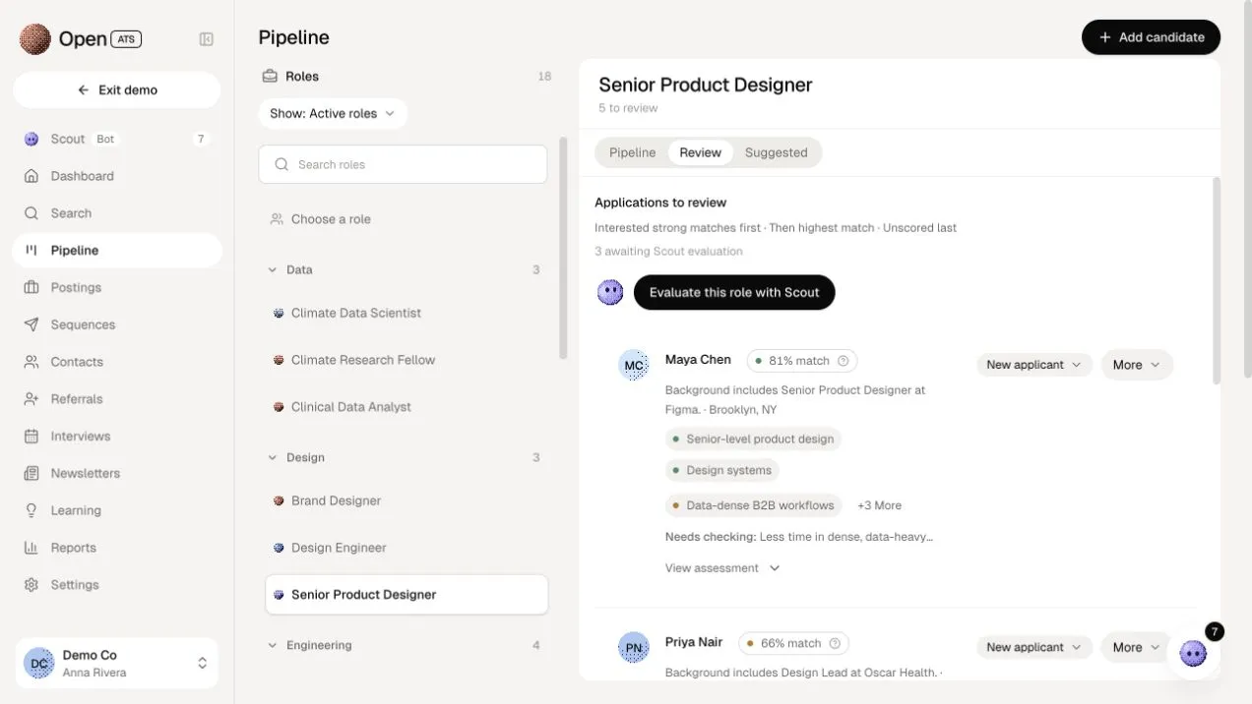
Task: Click the magnifier icon in Search roles
Action: [x=282, y=164]
